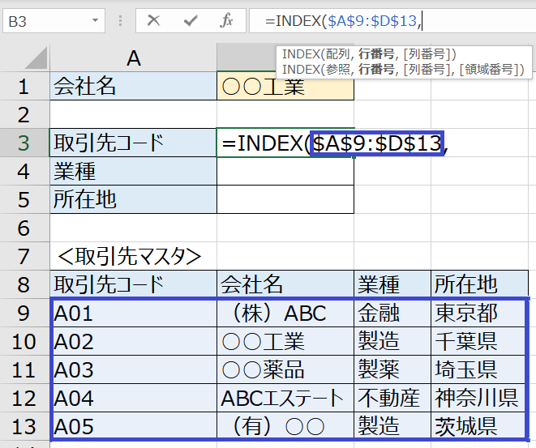
Task: Open Insert Function fx dialog
Action: pos(226,20)
